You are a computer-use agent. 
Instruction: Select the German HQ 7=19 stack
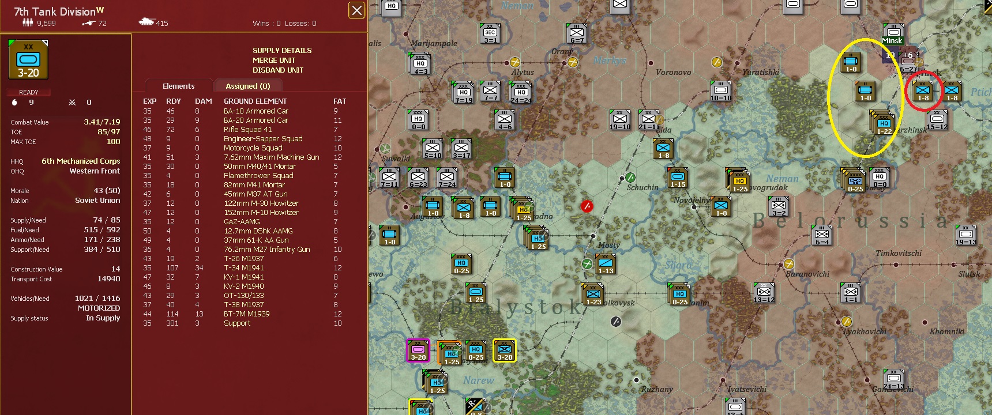[464, 93]
